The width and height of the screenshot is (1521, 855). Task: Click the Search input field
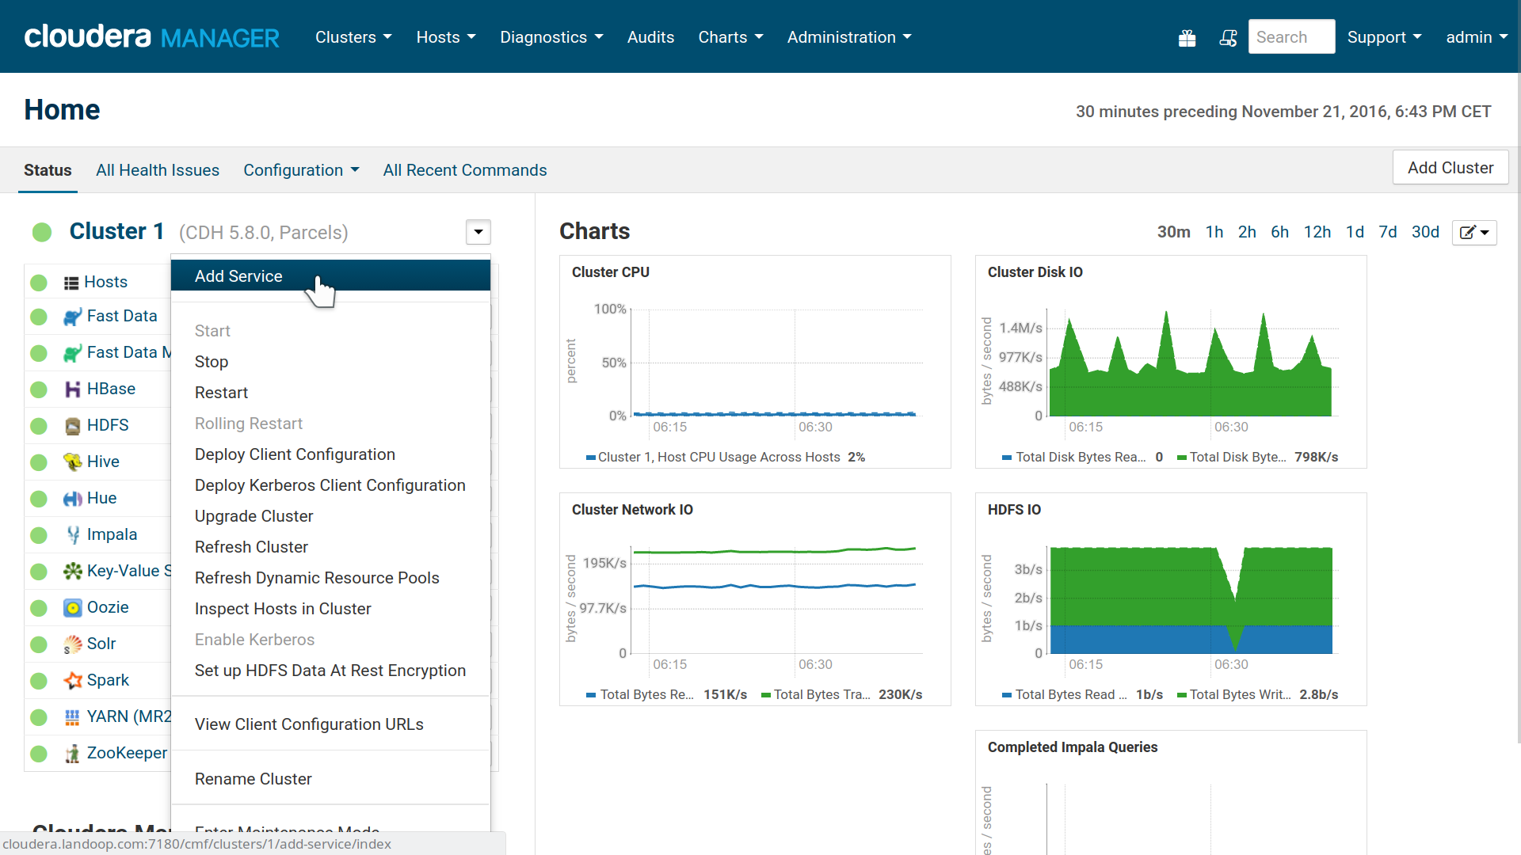1292,36
